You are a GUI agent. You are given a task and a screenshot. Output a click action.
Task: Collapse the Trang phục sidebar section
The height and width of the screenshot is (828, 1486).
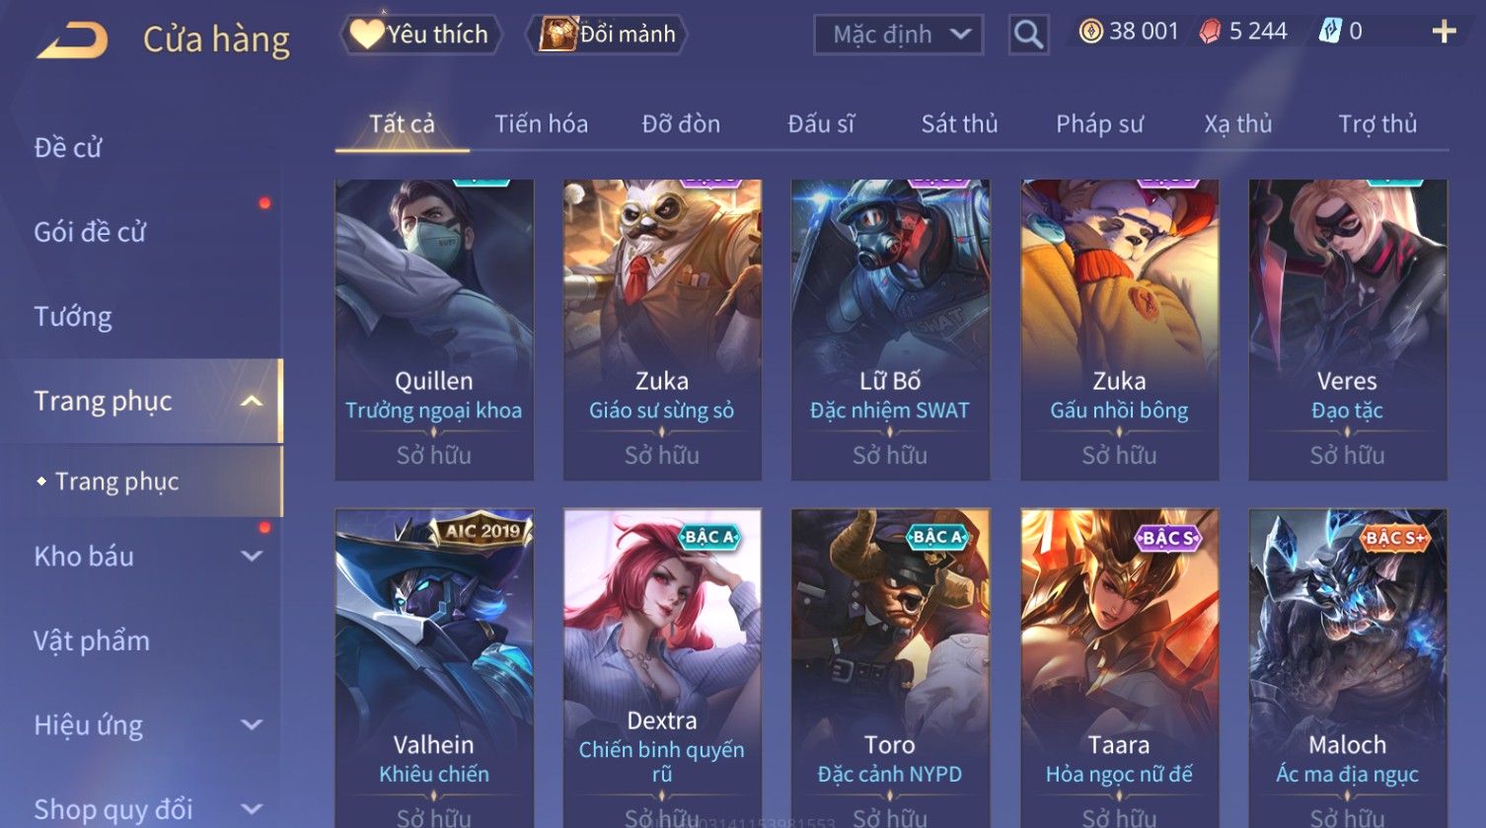tap(252, 401)
